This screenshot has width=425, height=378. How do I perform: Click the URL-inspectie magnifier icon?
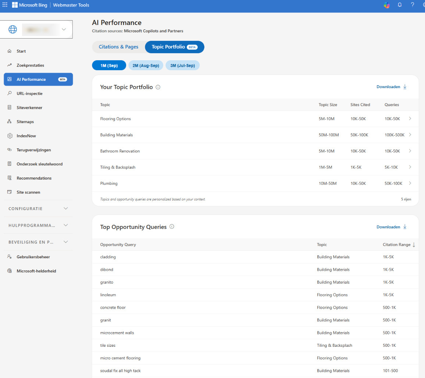pos(10,93)
